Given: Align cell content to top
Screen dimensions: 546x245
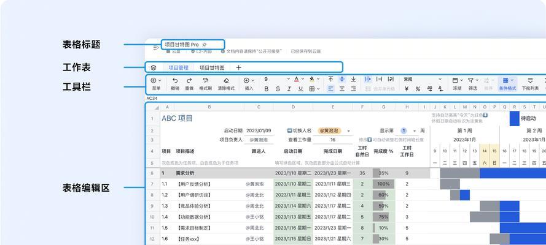Looking at the screenshot, I should pyautogui.click(x=331, y=79).
